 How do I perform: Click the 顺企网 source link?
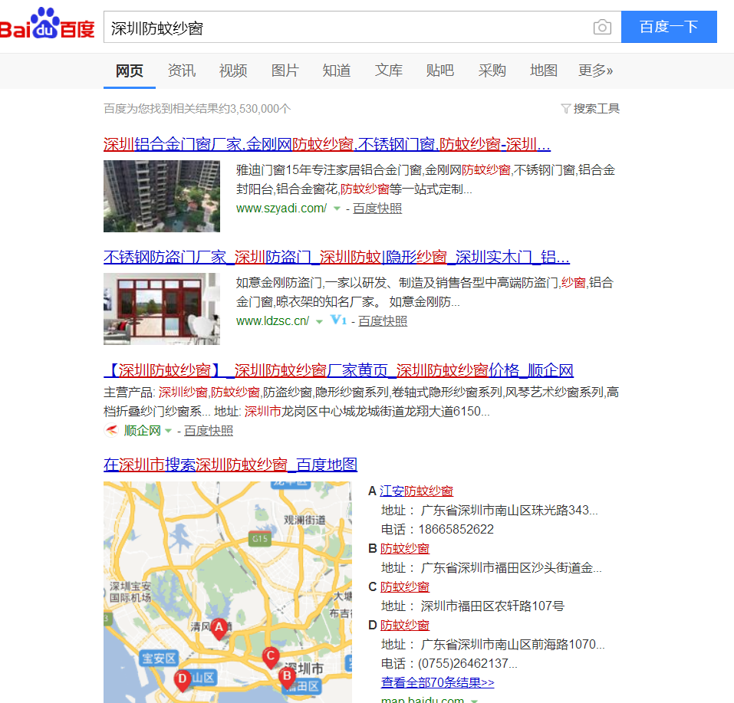(x=143, y=431)
